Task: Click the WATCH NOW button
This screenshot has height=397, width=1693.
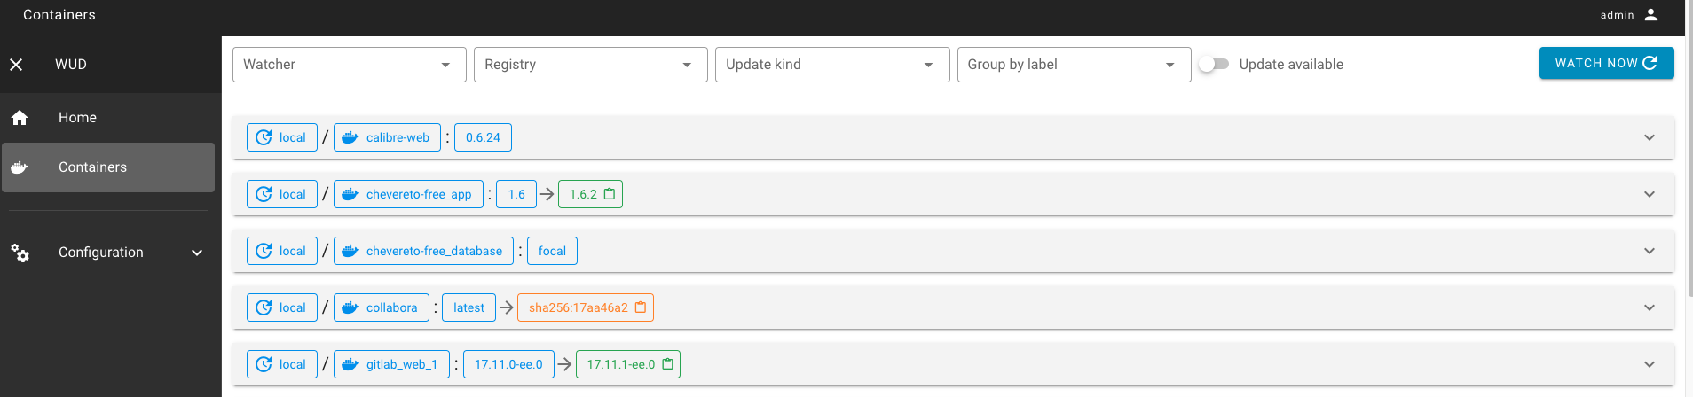Action: pyautogui.click(x=1606, y=63)
